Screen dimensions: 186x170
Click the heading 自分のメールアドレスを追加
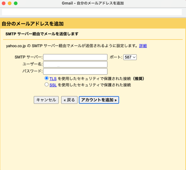tap(33, 24)
